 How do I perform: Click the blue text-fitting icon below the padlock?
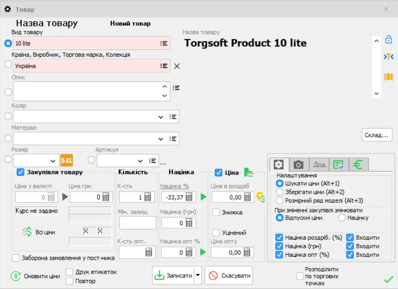[x=388, y=57]
